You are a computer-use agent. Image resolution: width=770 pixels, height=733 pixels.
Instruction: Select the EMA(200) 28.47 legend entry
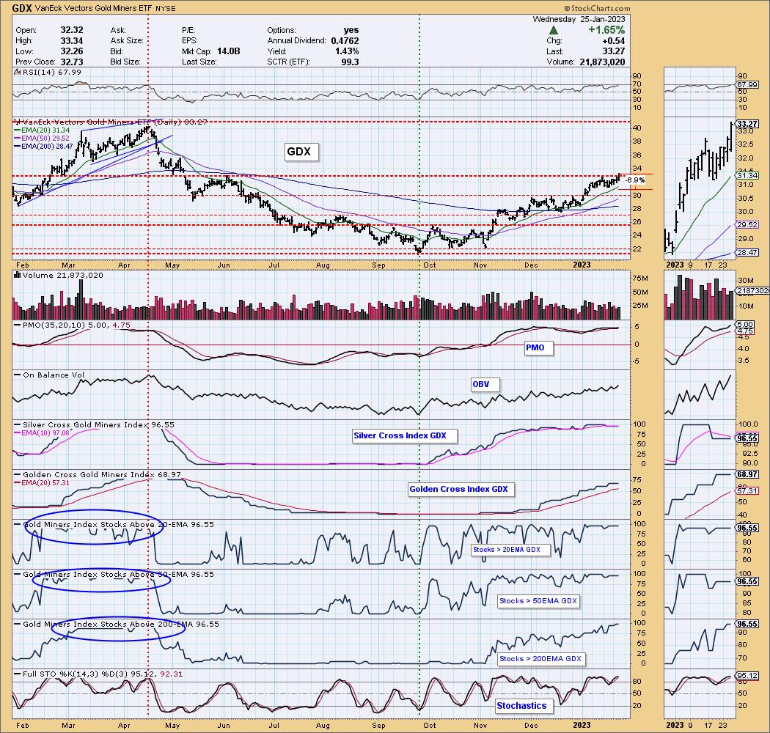pyautogui.click(x=44, y=146)
